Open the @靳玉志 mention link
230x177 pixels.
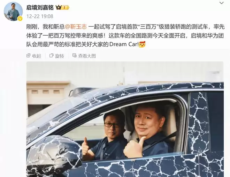point(76,27)
